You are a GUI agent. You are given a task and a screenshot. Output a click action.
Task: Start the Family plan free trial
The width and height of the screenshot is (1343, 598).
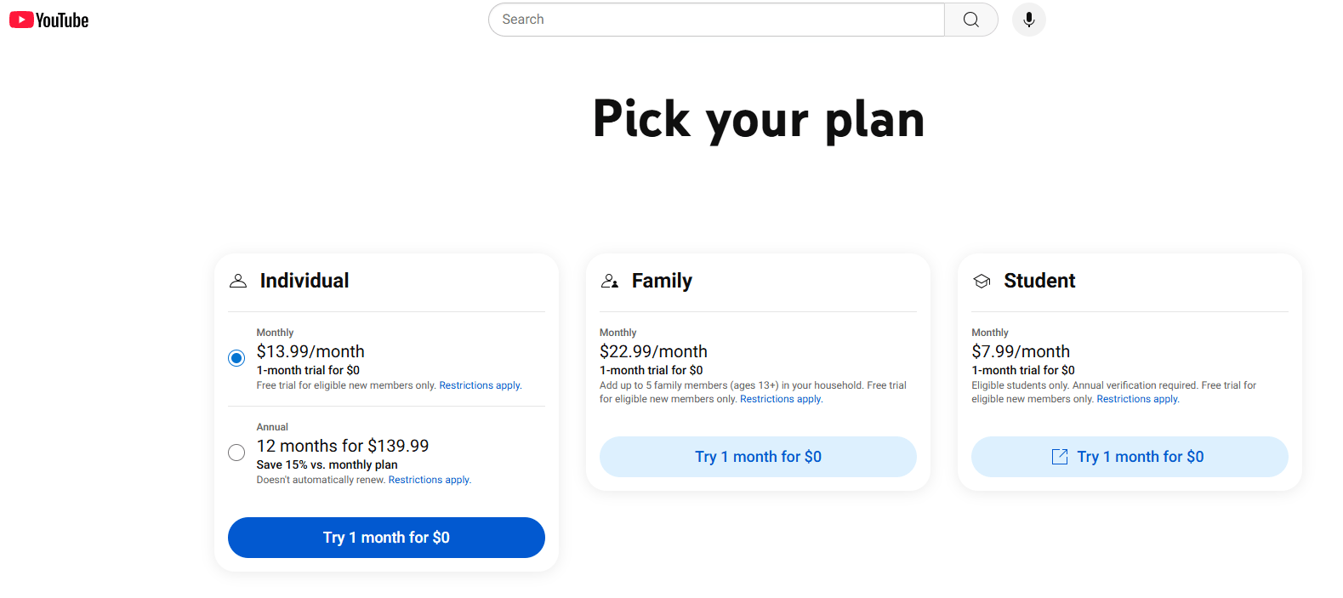coord(757,456)
